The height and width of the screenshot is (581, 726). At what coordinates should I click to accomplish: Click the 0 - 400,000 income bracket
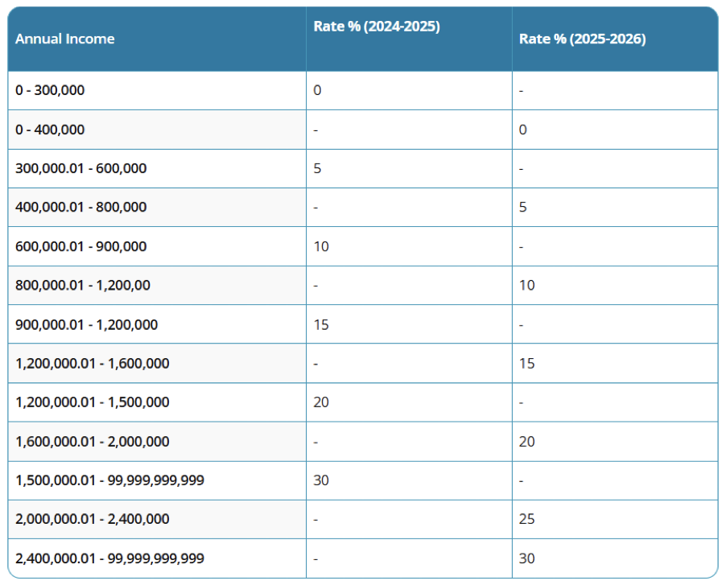tap(50, 130)
